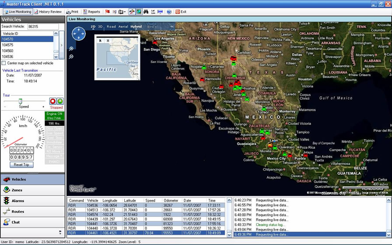This screenshot has height=245, width=392.
Task: Open the Vehicles navigation pane
Action: 33,179
